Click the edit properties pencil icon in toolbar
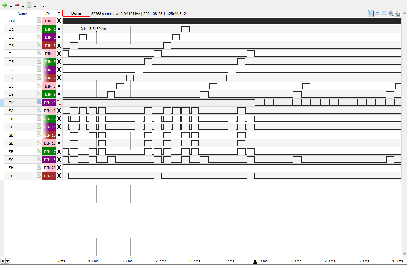407x265 pixels. (30, 5)
